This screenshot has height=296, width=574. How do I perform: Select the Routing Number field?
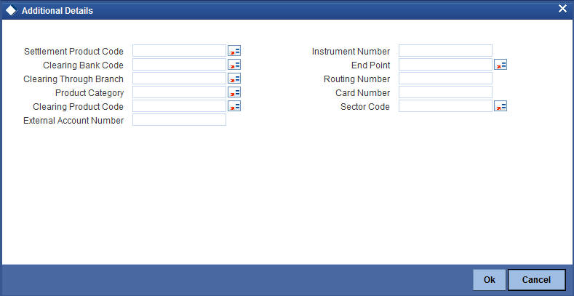click(x=445, y=79)
